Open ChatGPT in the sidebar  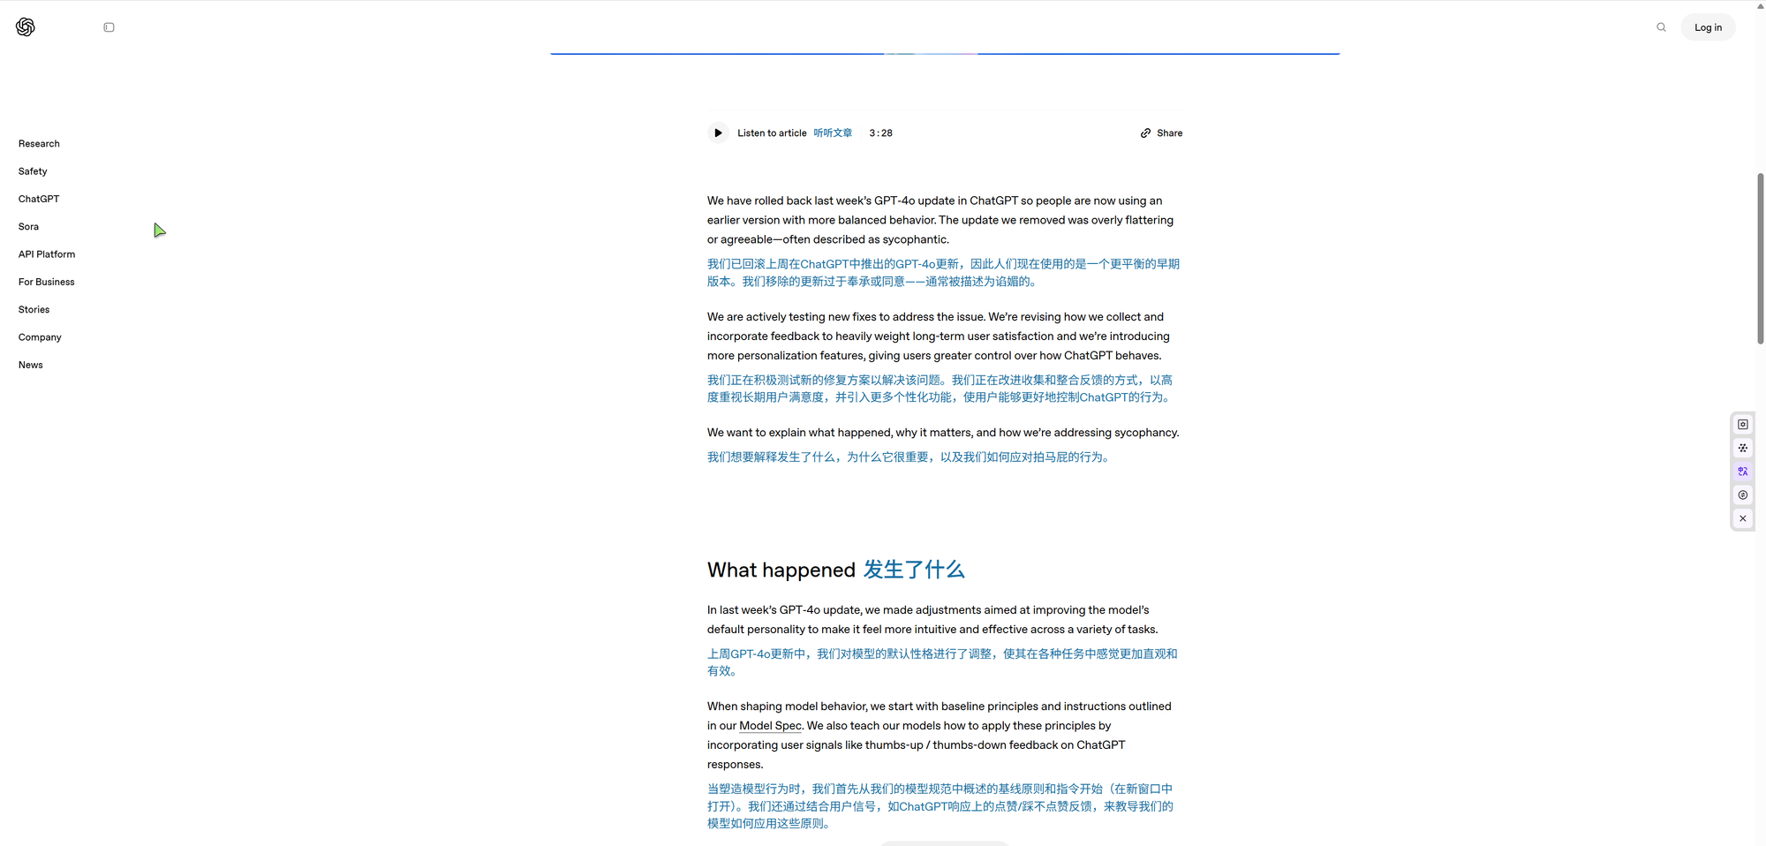(x=39, y=199)
